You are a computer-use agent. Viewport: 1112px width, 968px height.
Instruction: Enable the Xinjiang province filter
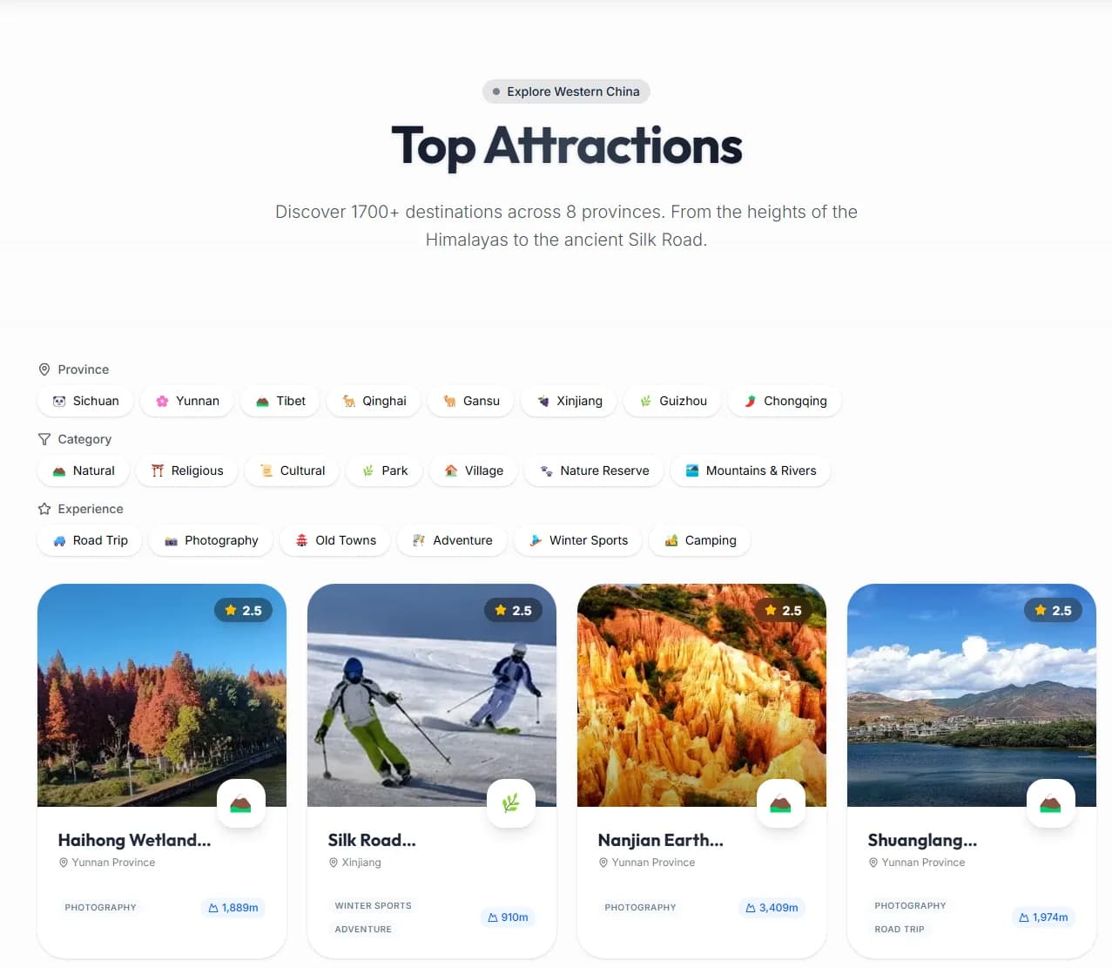(x=569, y=401)
